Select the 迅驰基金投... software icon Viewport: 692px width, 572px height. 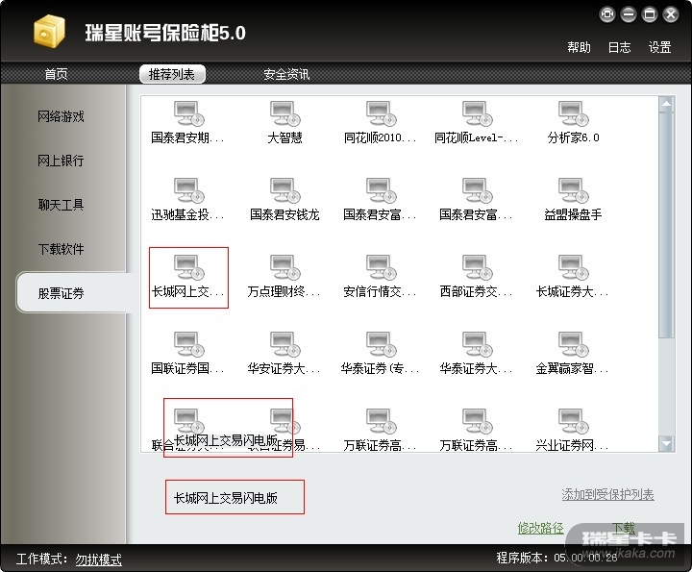click(x=188, y=190)
